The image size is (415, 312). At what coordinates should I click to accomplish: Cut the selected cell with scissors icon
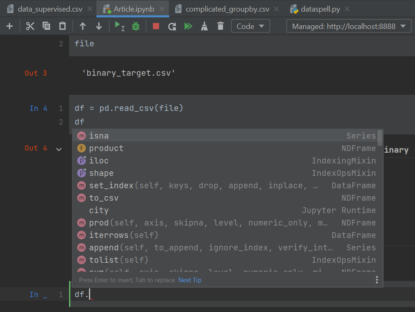30,26
